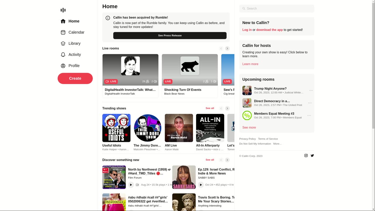Click the Log in link
Screen dimensions: 375x211
(x=247, y=30)
